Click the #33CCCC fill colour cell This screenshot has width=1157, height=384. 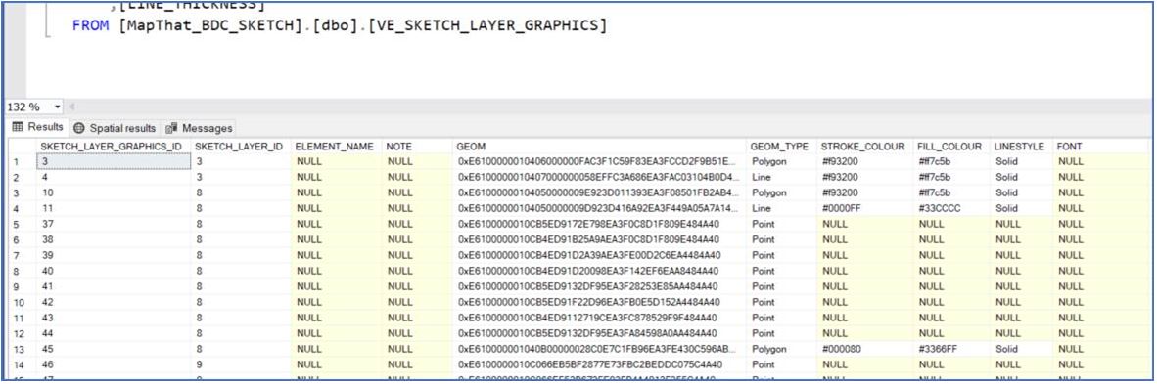(x=951, y=208)
